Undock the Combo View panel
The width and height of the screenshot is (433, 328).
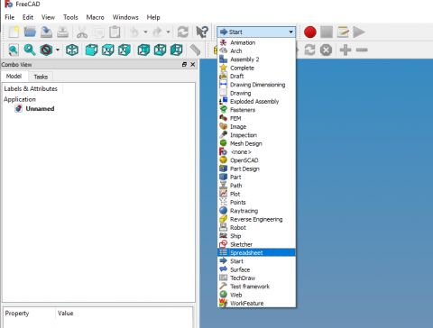point(184,65)
